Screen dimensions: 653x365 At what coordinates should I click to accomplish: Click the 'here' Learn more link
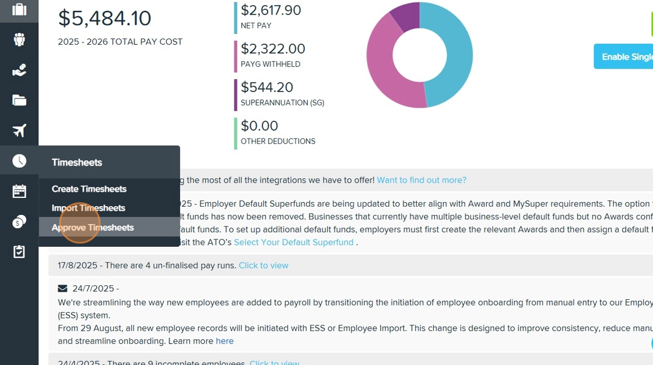pyautogui.click(x=224, y=341)
